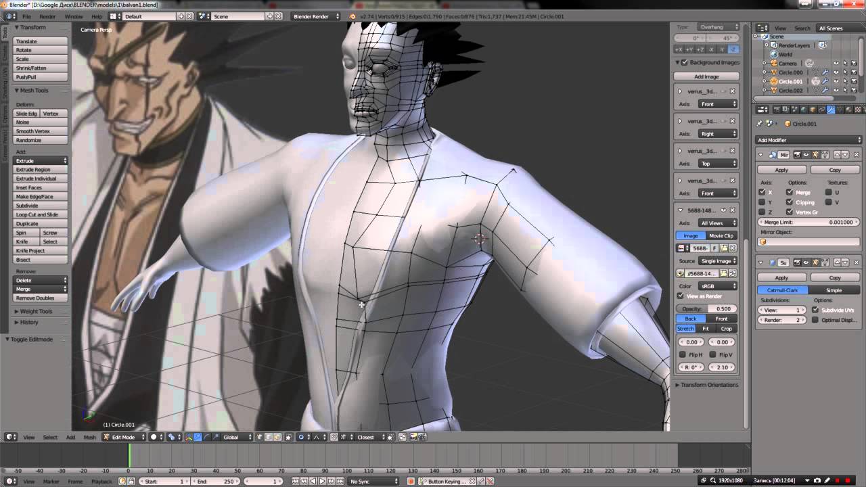
Task: Open the Texture checker properties tab
Action: (859, 110)
